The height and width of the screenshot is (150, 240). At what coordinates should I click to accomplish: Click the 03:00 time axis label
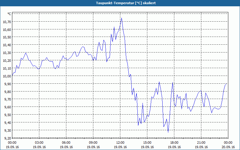pos(39,143)
